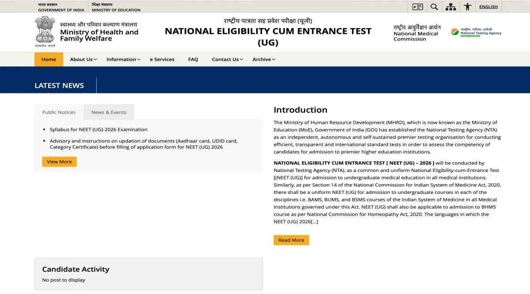530x294 pixels.
Task: Click the View More button
Action: [x=59, y=162]
